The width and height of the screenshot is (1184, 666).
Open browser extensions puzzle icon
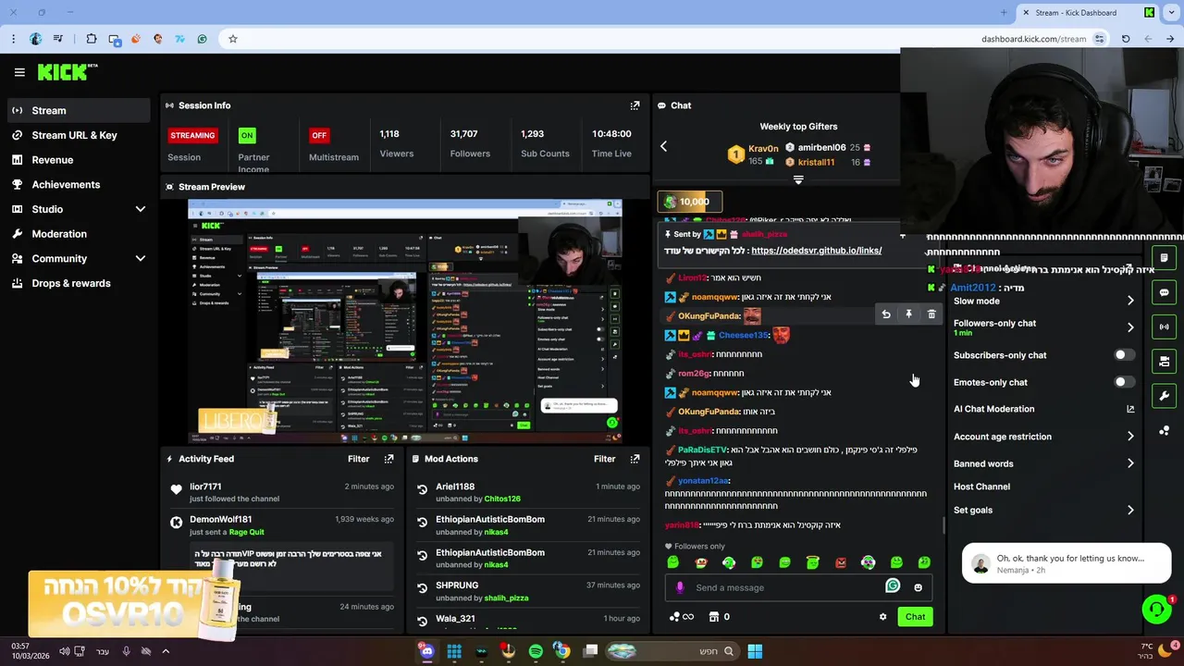pos(92,39)
